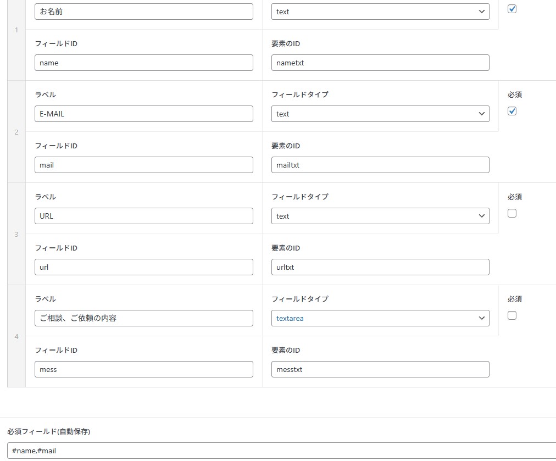
Task: Click the 必須フィールド input with #name,#mail
Action: click(x=281, y=451)
